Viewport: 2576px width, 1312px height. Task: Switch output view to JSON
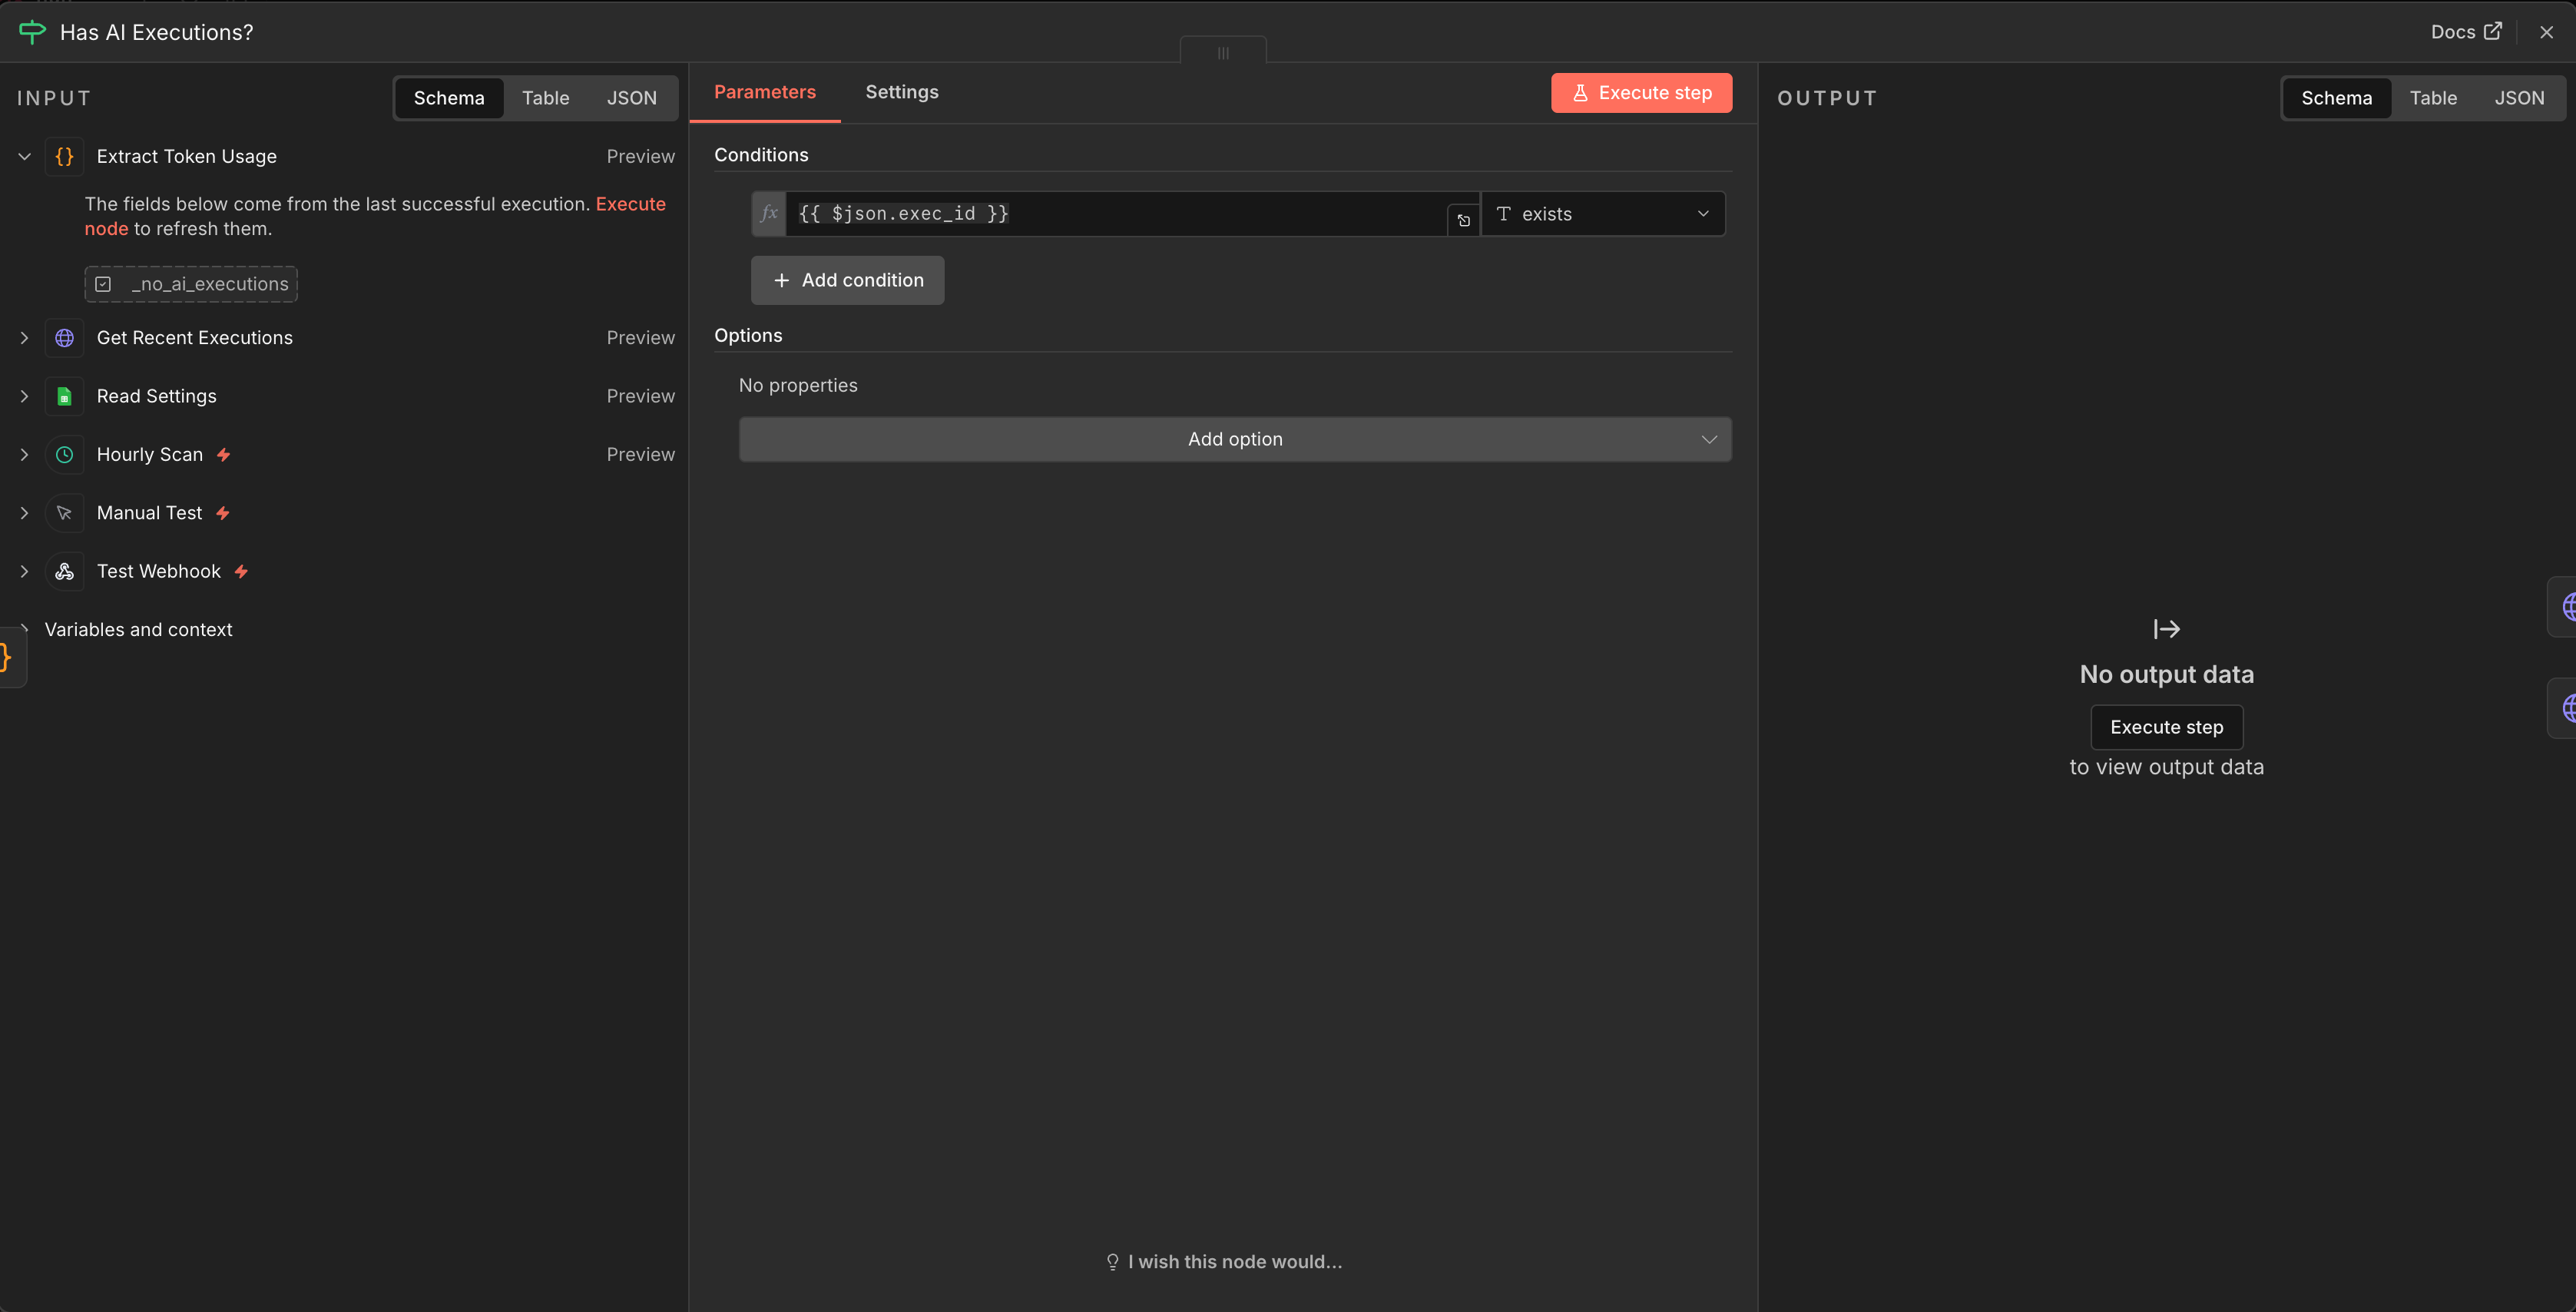click(x=2518, y=98)
